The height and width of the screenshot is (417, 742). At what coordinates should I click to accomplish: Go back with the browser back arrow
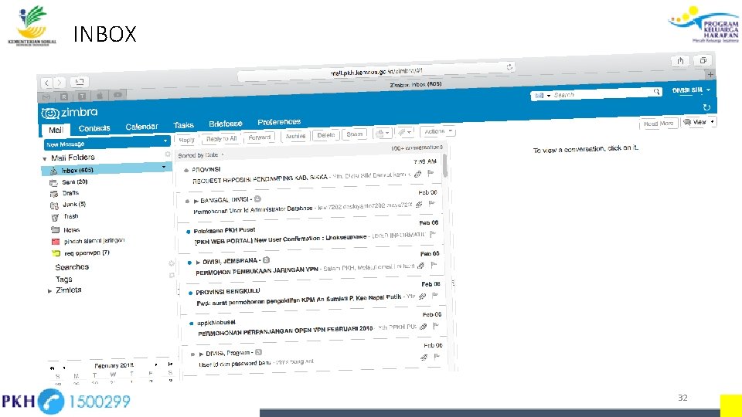(x=47, y=83)
